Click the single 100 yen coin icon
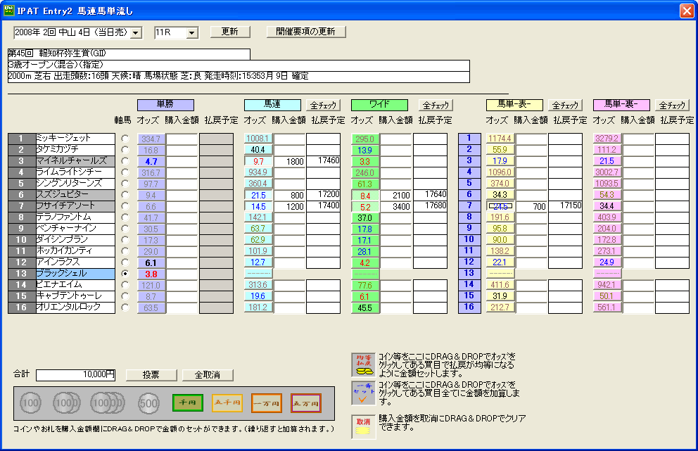Screen dimensions: 698x451 pyautogui.click(x=30, y=403)
